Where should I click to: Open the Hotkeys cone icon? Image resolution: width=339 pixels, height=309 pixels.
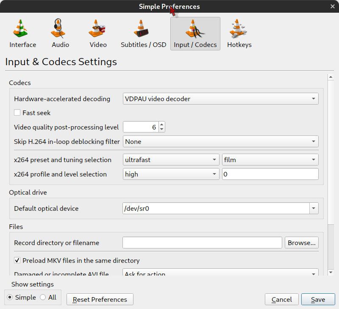click(x=238, y=28)
